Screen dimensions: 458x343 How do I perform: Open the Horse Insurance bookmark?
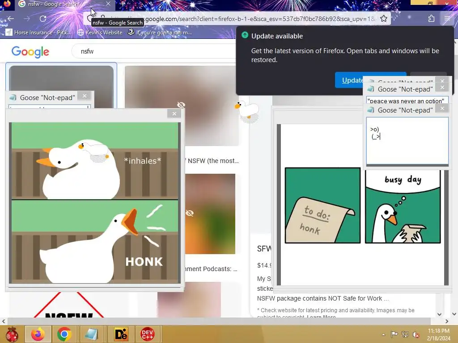pyautogui.click(x=38, y=32)
